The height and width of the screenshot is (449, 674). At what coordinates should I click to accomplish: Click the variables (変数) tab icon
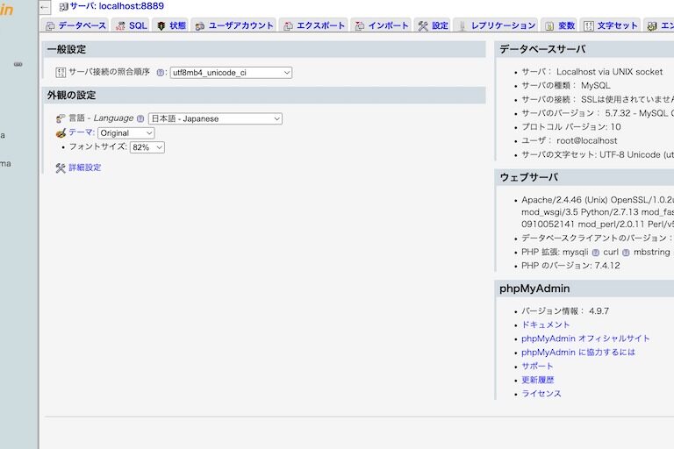549,26
